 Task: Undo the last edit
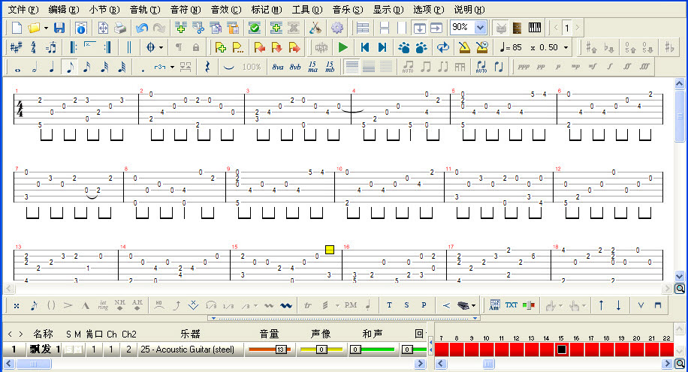142,28
